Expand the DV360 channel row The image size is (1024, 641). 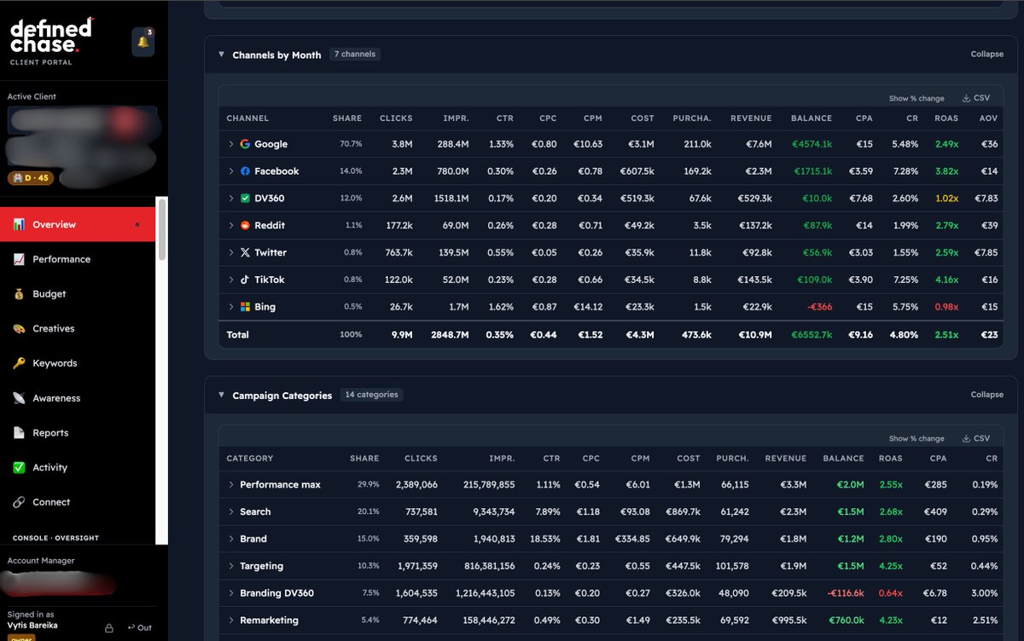click(x=230, y=199)
